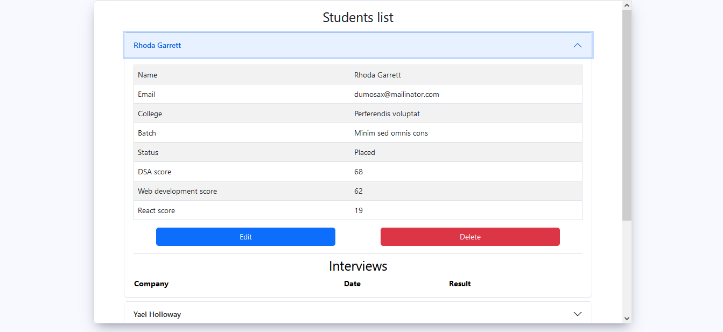
Task: Click the Students list heading
Action: tap(358, 17)
